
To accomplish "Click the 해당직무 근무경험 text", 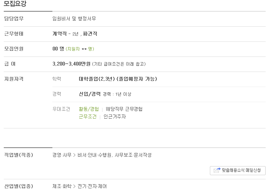I will point(124,109).
